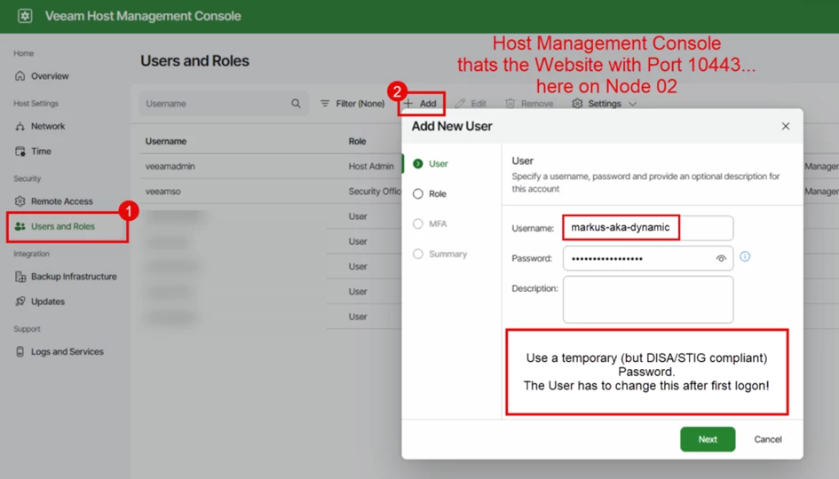Click the green User step indicator
Viewport: 839px width, 479px height.
[418, 163]
